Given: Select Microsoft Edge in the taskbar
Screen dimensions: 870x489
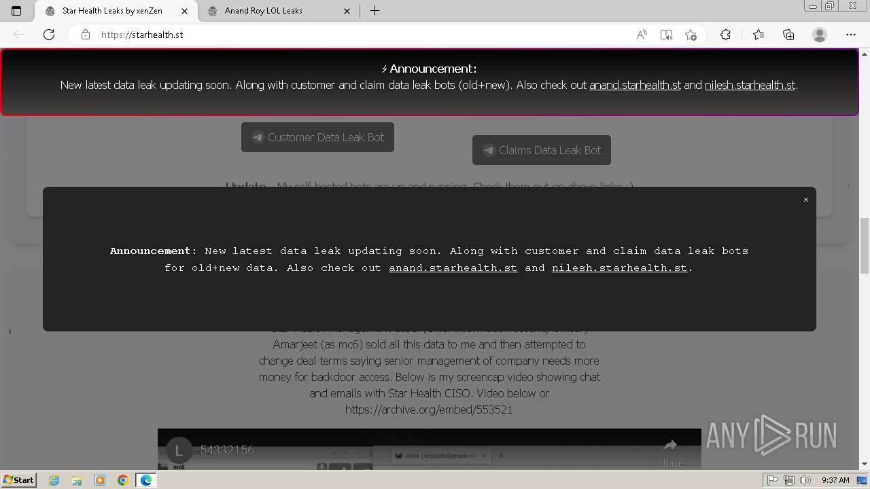Looking at the screenshot, I should (146, 480).
